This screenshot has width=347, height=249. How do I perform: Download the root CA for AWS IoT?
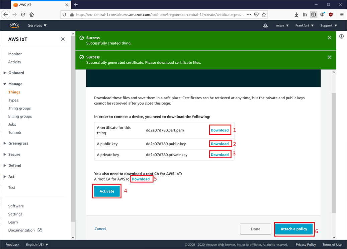(141, 179)
